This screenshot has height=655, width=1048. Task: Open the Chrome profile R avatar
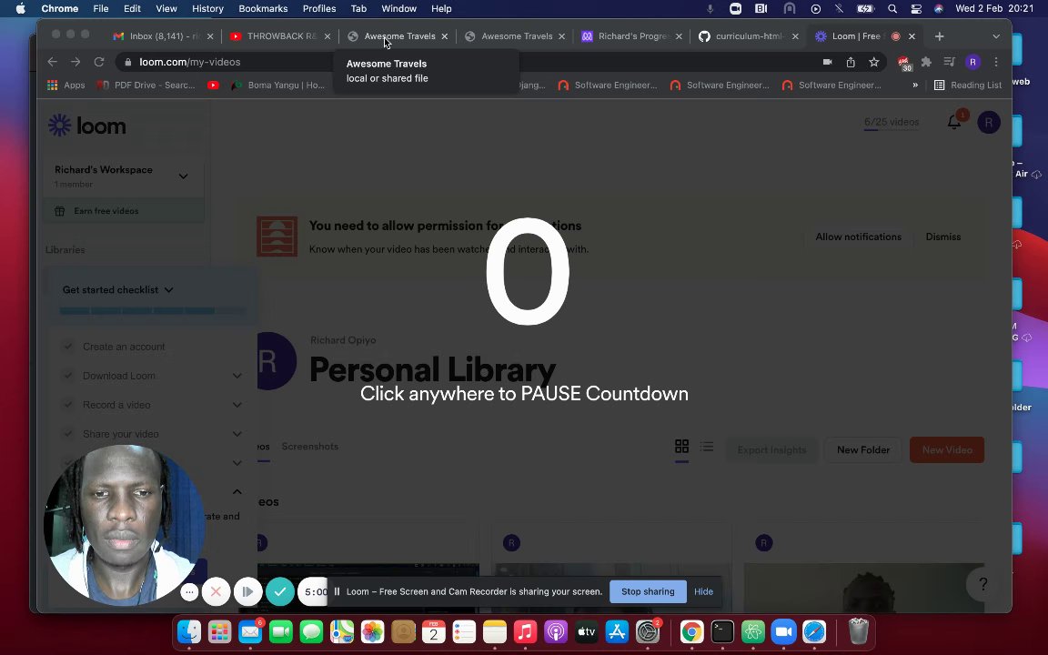pyautogui.click(x=972, y=62)
